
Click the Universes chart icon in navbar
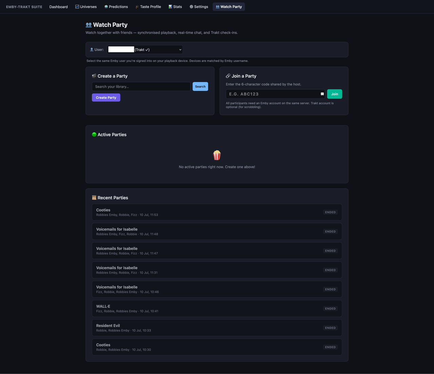pyautogui.click(x=77, y=7)
